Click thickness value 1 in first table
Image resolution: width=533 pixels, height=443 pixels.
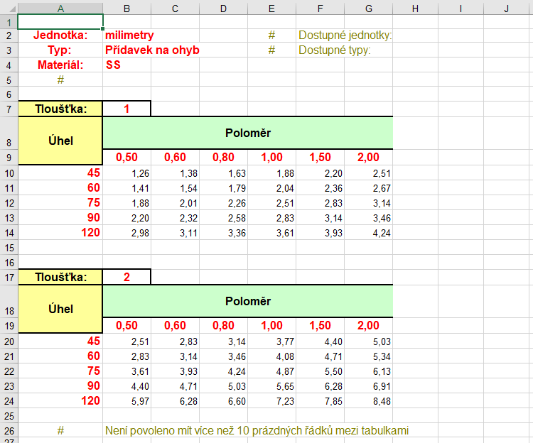click(x=126, y=109)
